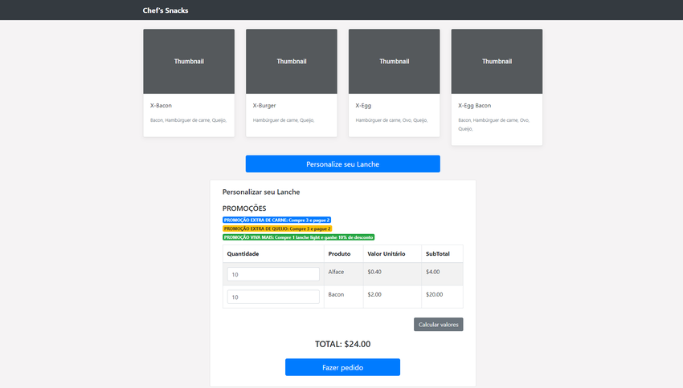Select the X-Burger card title
Image resolution: width=683 pixels, height=388 pixels.
(264, 106)
